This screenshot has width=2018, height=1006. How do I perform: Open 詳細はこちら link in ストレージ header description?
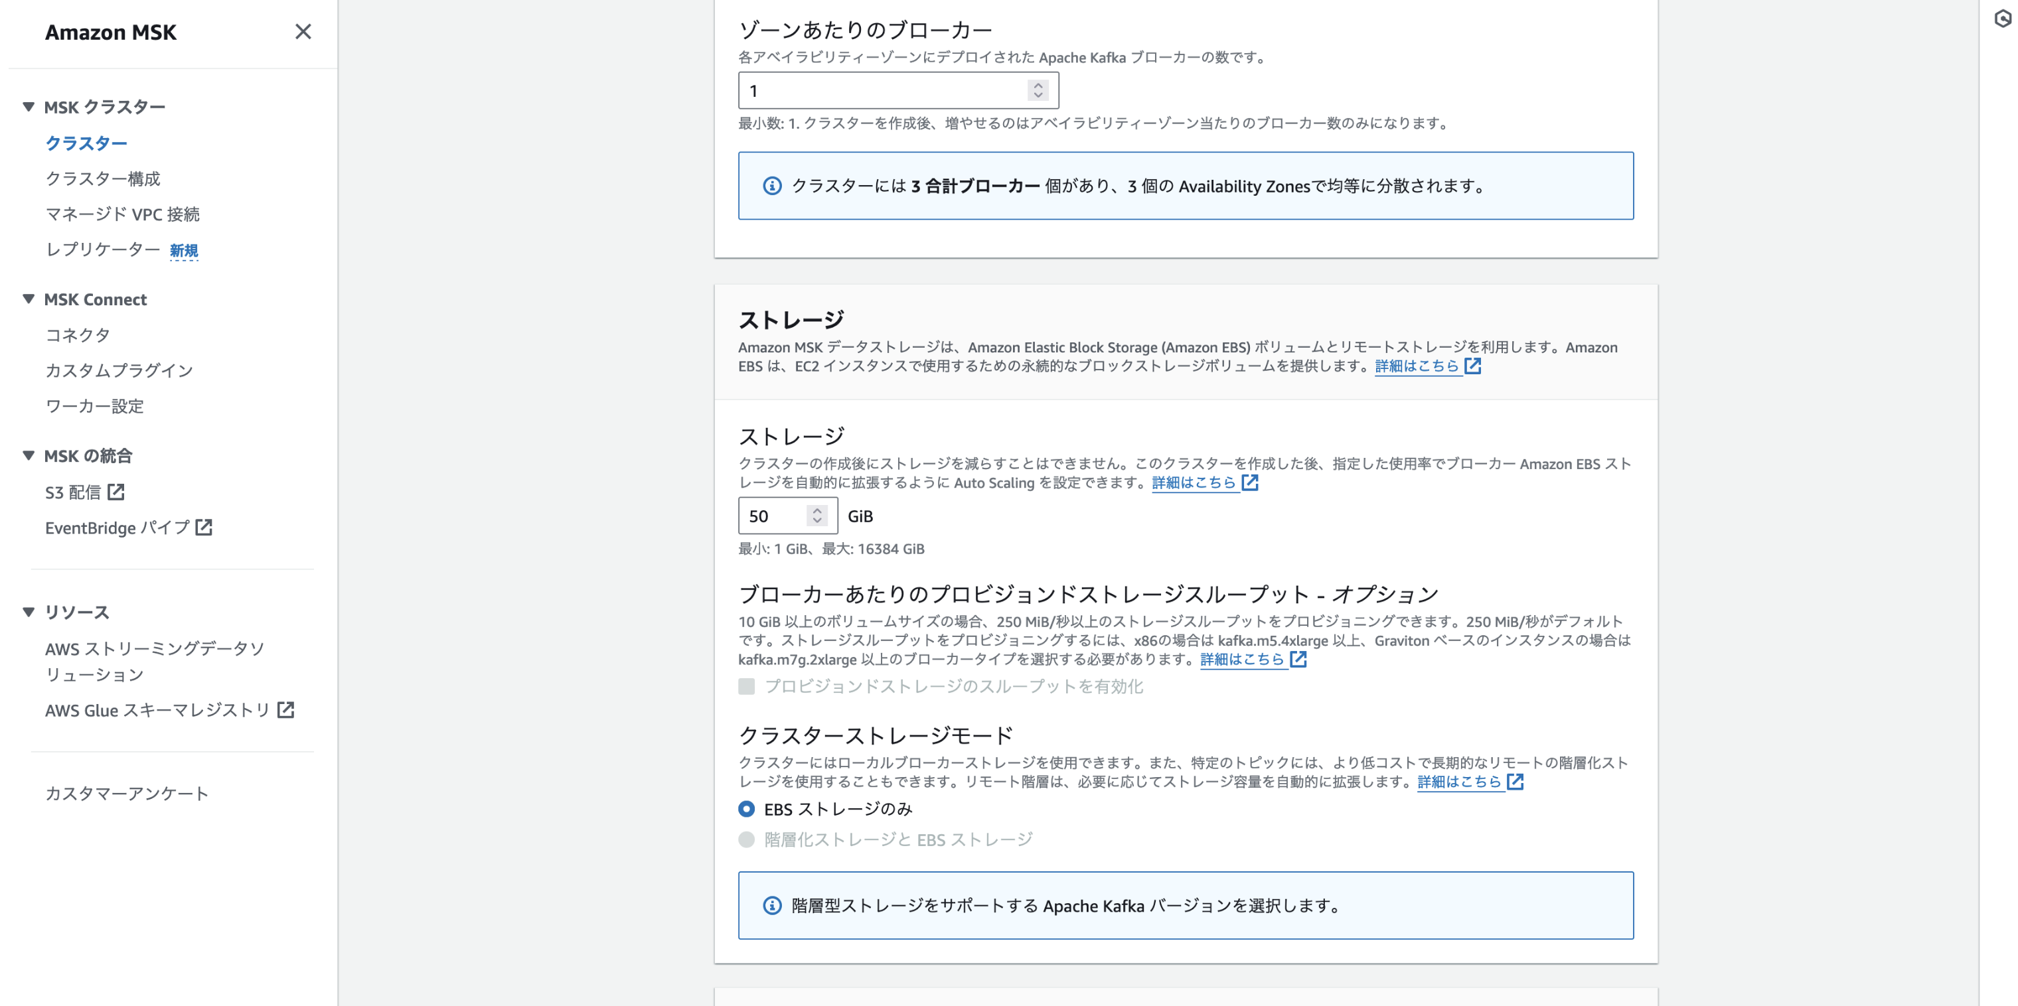1417,366
